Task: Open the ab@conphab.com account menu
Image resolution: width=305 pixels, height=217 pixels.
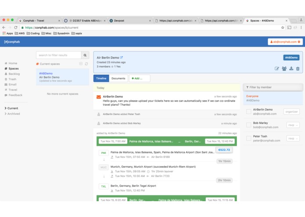Action: click(285, 42)
